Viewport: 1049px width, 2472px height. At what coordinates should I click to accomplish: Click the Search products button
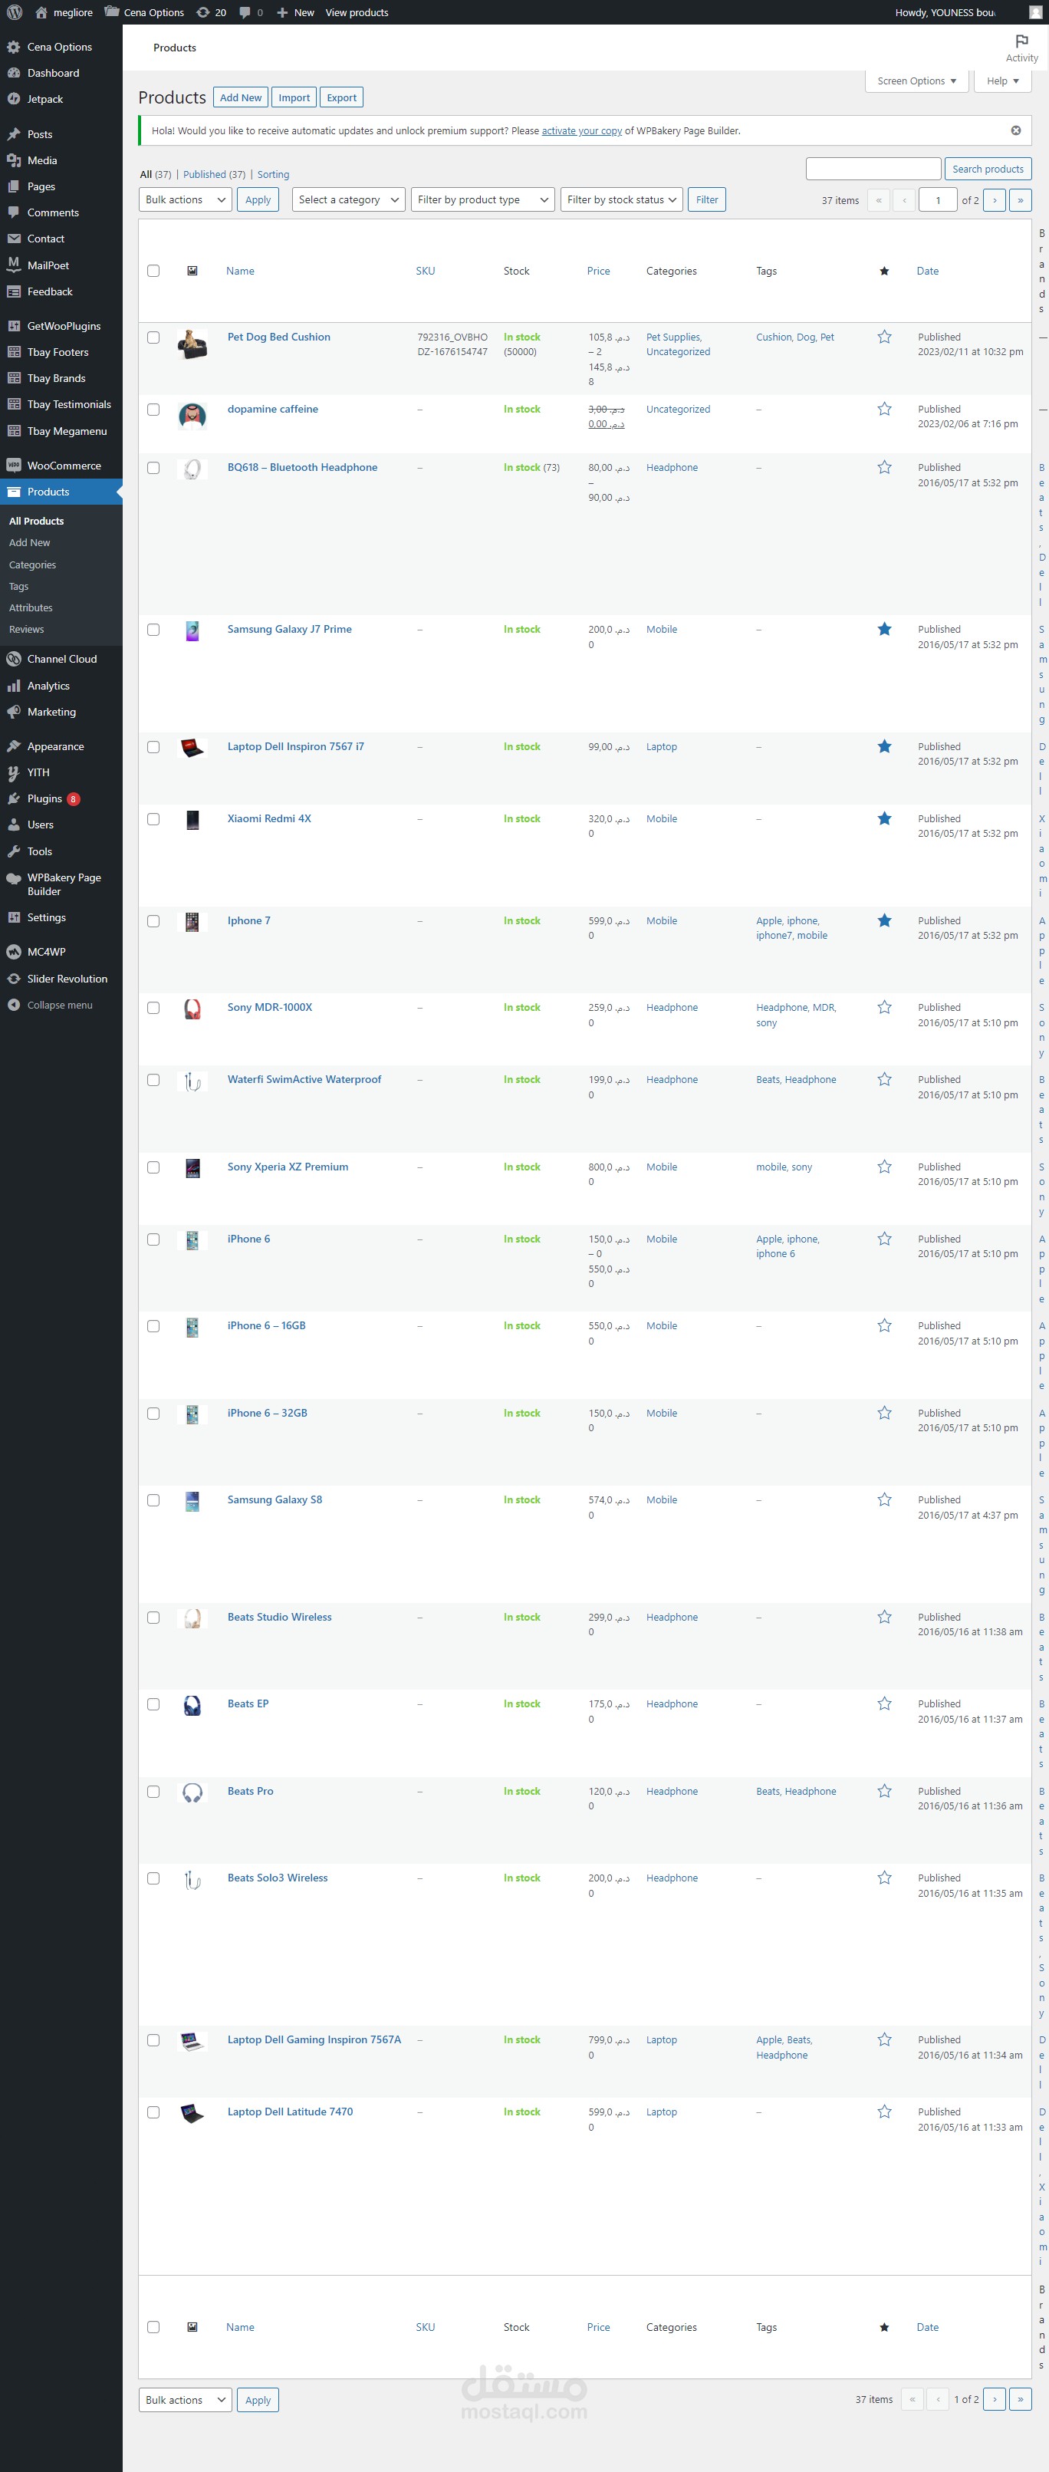click(x=988, y=169)
